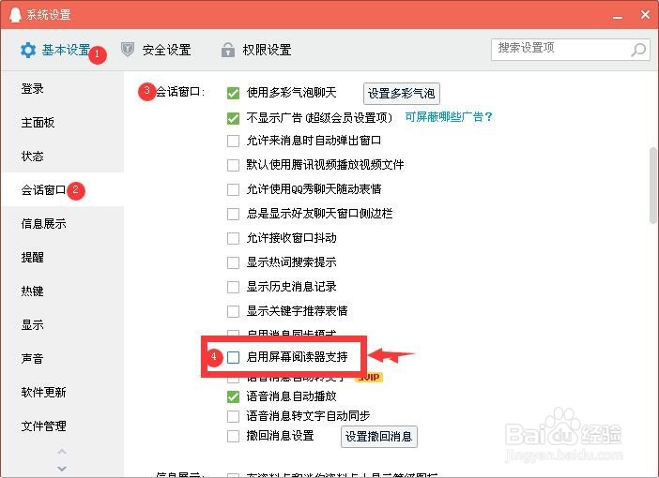This screenshot has width=659, height=478.
Task: Open the 可屏蔽哪些广告? link
Action: click(x=449, y=116)
